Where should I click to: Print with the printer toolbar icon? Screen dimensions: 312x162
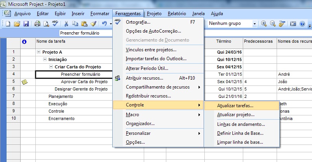(37, 24)
